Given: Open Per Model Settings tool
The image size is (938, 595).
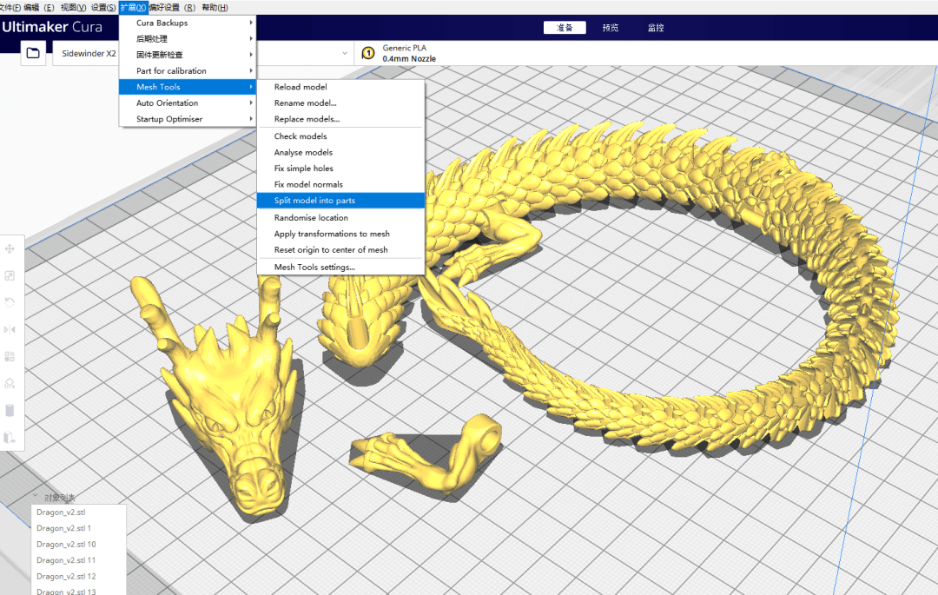Looking at the screenshot, I should point(10,356).
